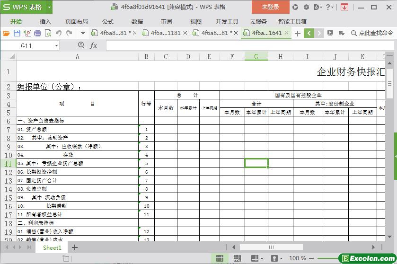Switch to page break preview in status bar
The image size is (397, 264).
tap(237, 258)
